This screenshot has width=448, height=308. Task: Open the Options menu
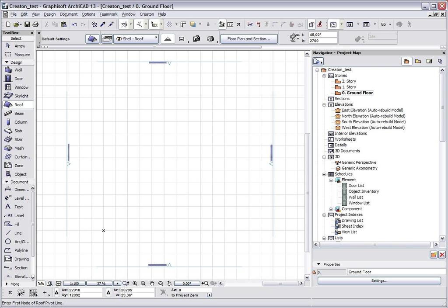(x=88, y=14)
